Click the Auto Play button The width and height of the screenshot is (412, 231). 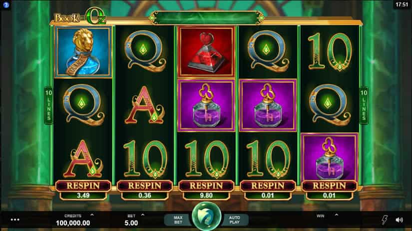(x=234, y=220)
